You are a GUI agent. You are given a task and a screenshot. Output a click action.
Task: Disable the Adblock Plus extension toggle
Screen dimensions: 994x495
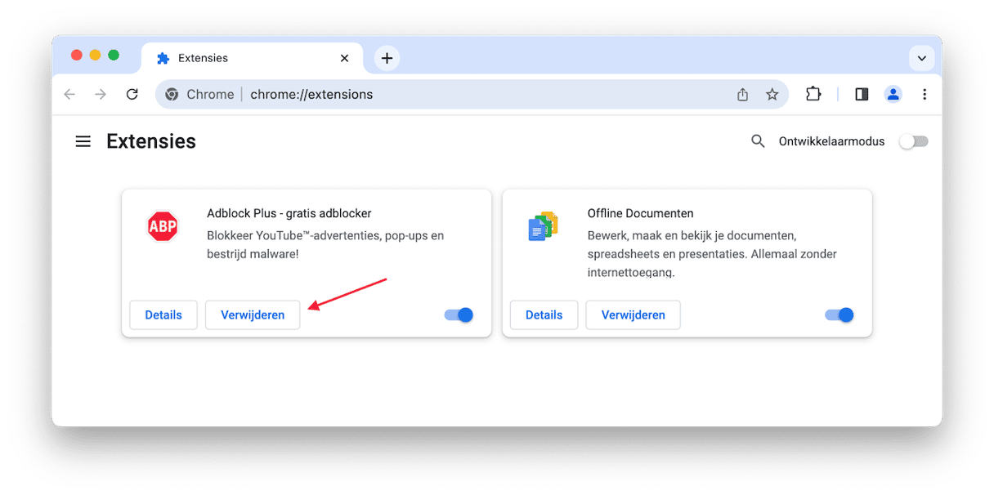click(459, 315)
